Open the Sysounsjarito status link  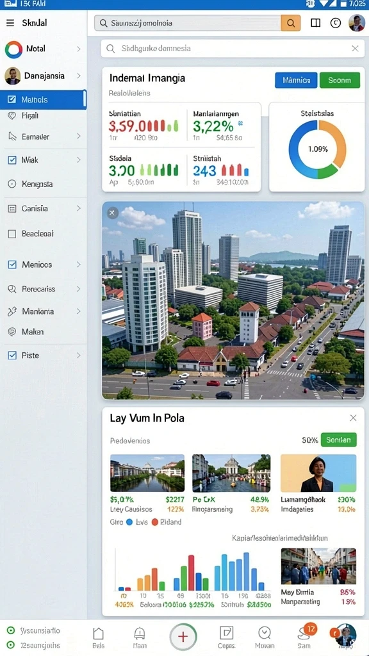[40, 630]
